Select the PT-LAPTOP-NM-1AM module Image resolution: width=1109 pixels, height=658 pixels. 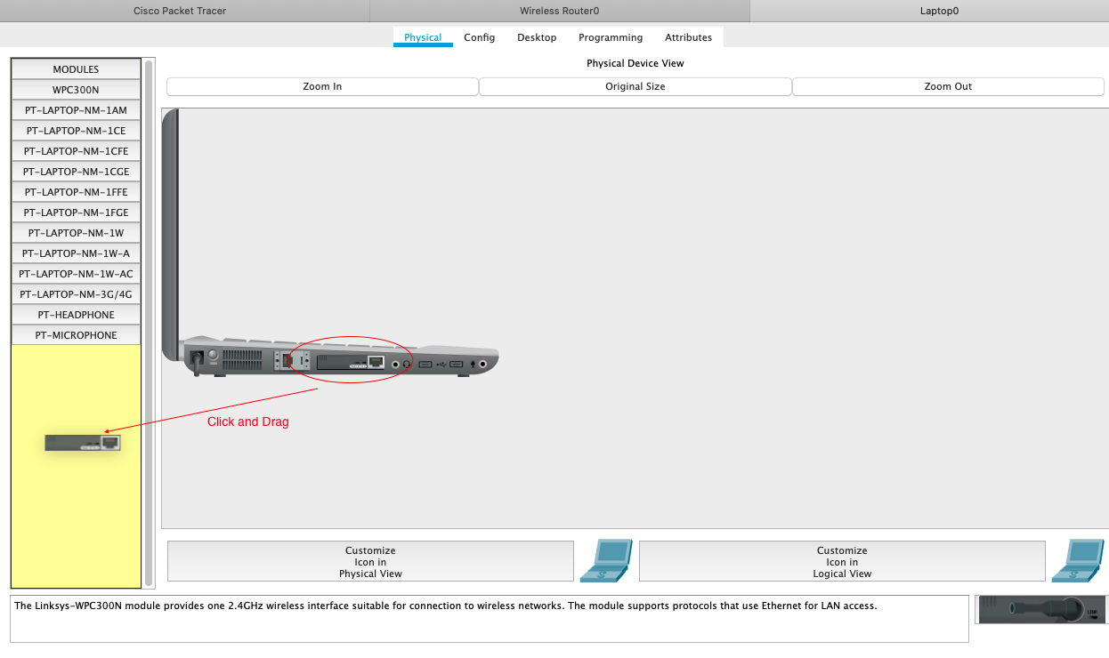point(76,110)
